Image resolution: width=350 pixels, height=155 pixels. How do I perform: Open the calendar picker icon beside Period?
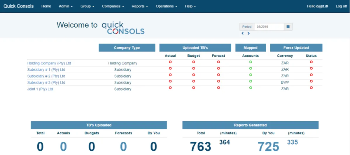[x=288, y=27]
